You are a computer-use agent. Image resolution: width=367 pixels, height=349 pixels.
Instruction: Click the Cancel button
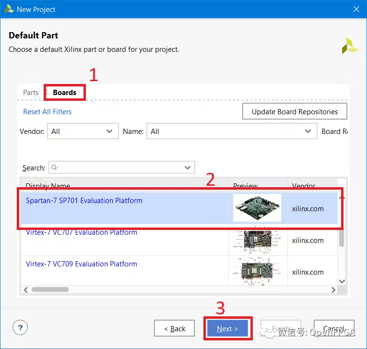coord(334,328)
